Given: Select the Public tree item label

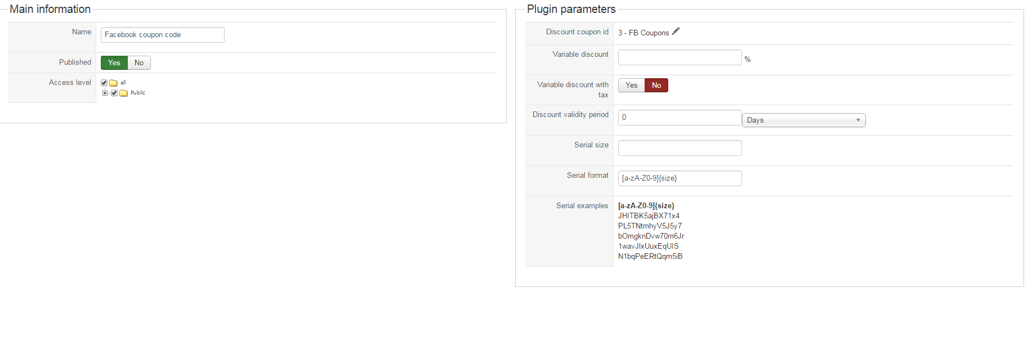Looking at the screenshot, I should click(138, 93).
